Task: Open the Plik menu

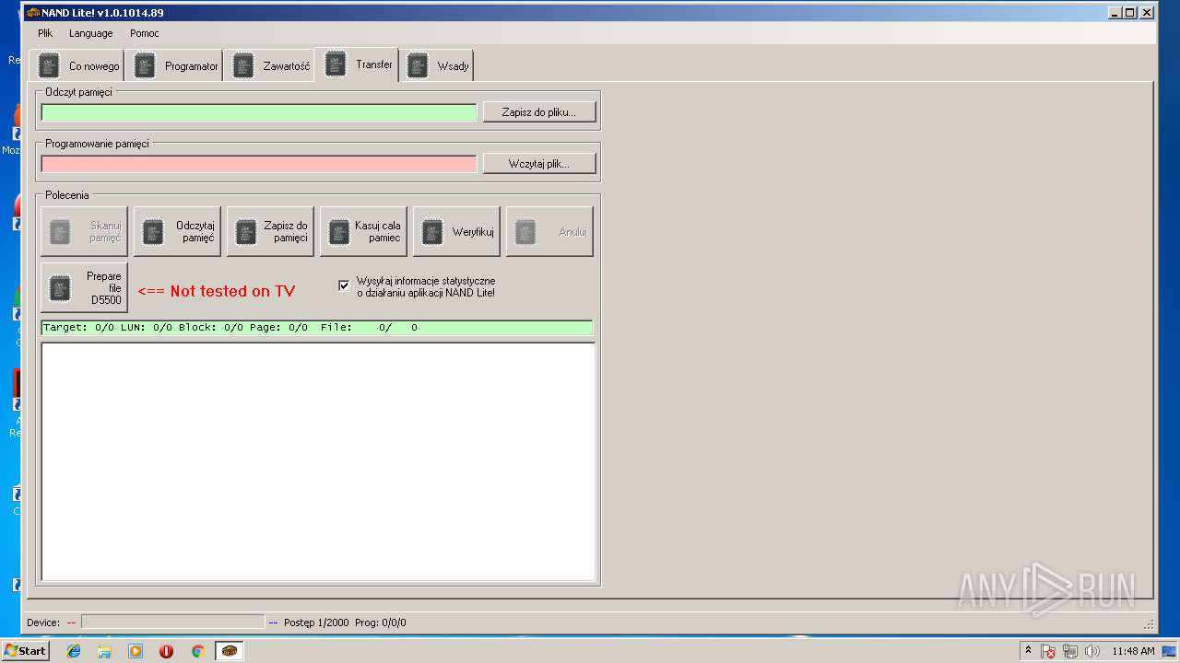Action: (x=45, y=33)
